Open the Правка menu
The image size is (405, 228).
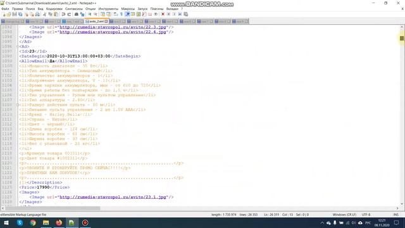[x=17, y=9]
